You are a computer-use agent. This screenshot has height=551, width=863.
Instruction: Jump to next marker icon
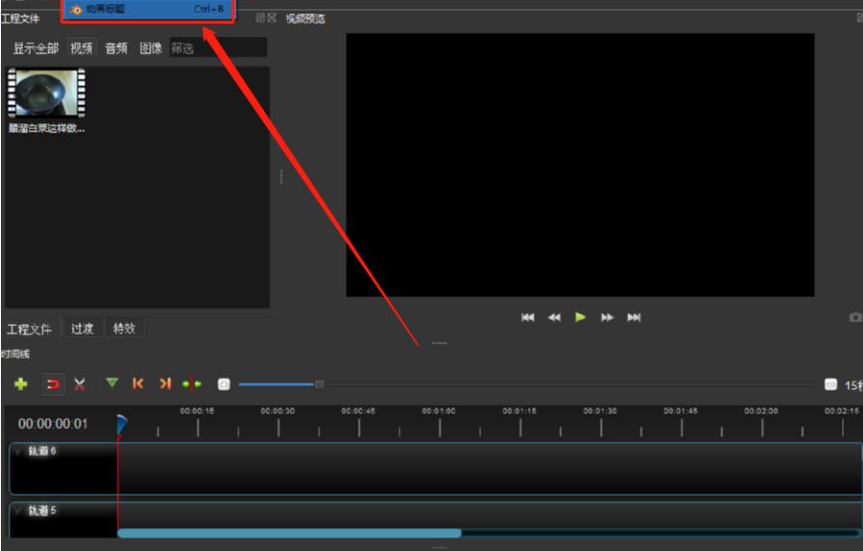click(165, 383)
